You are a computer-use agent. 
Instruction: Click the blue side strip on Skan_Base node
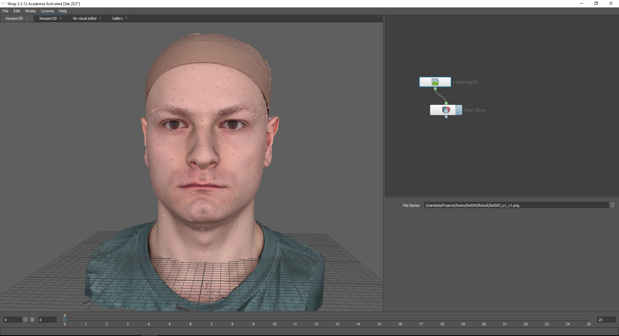[x=459, y=110]
